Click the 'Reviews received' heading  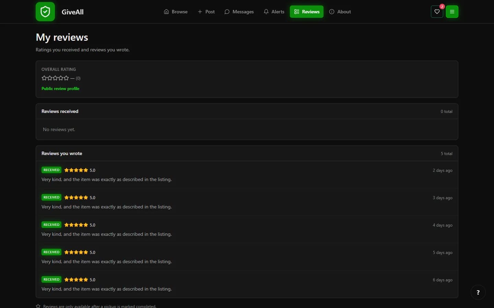click(60, 111)
